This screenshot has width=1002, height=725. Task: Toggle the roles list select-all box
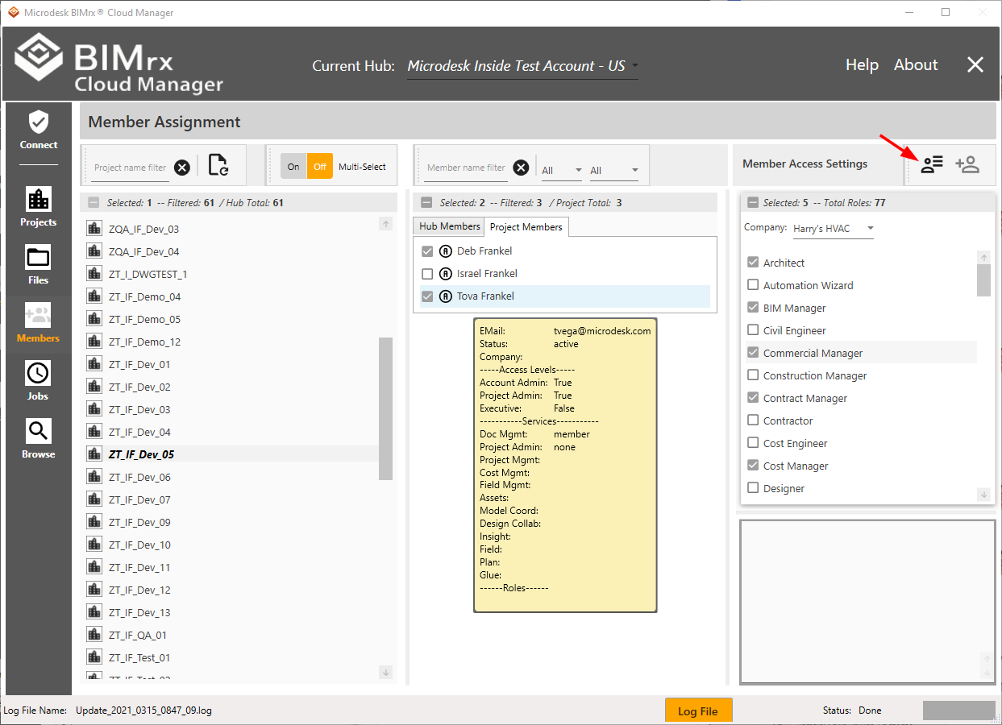(753, 203)
